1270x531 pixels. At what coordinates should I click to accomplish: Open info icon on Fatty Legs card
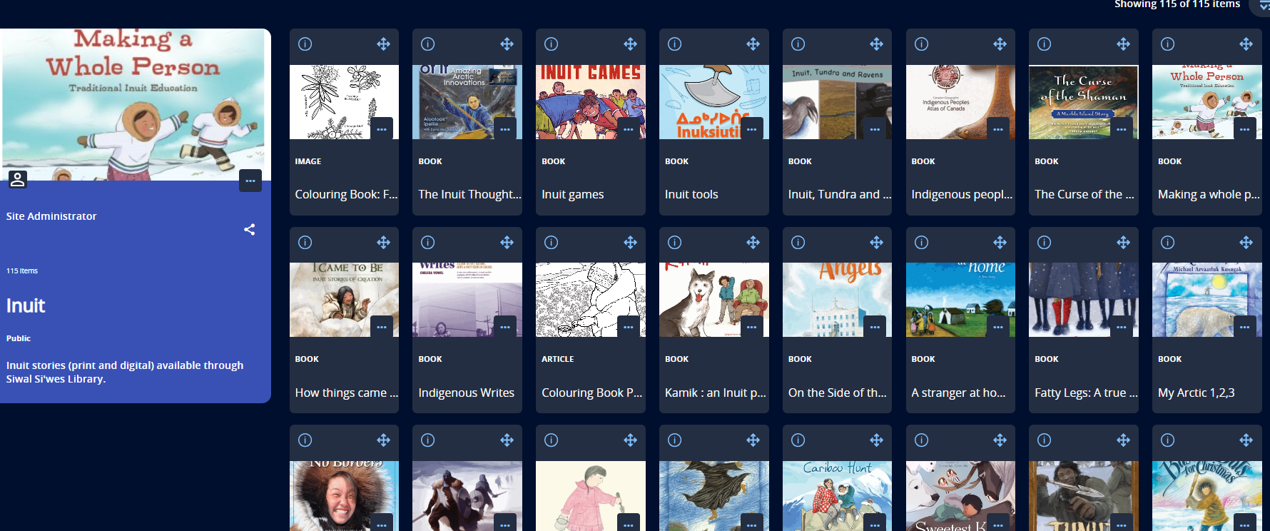click(1044, 243)
